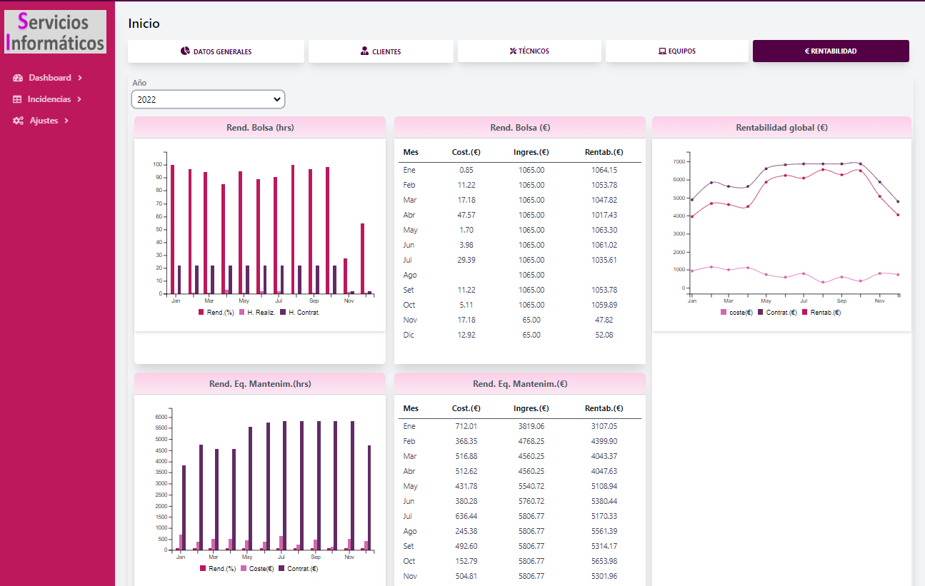Open the Año dropdown showing 2022
This screenshot has width=925, height=586.
(x=208, y=99)
